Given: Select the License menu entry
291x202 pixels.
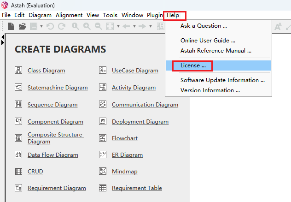Looking at the screenshot, I should click(218, 65).
